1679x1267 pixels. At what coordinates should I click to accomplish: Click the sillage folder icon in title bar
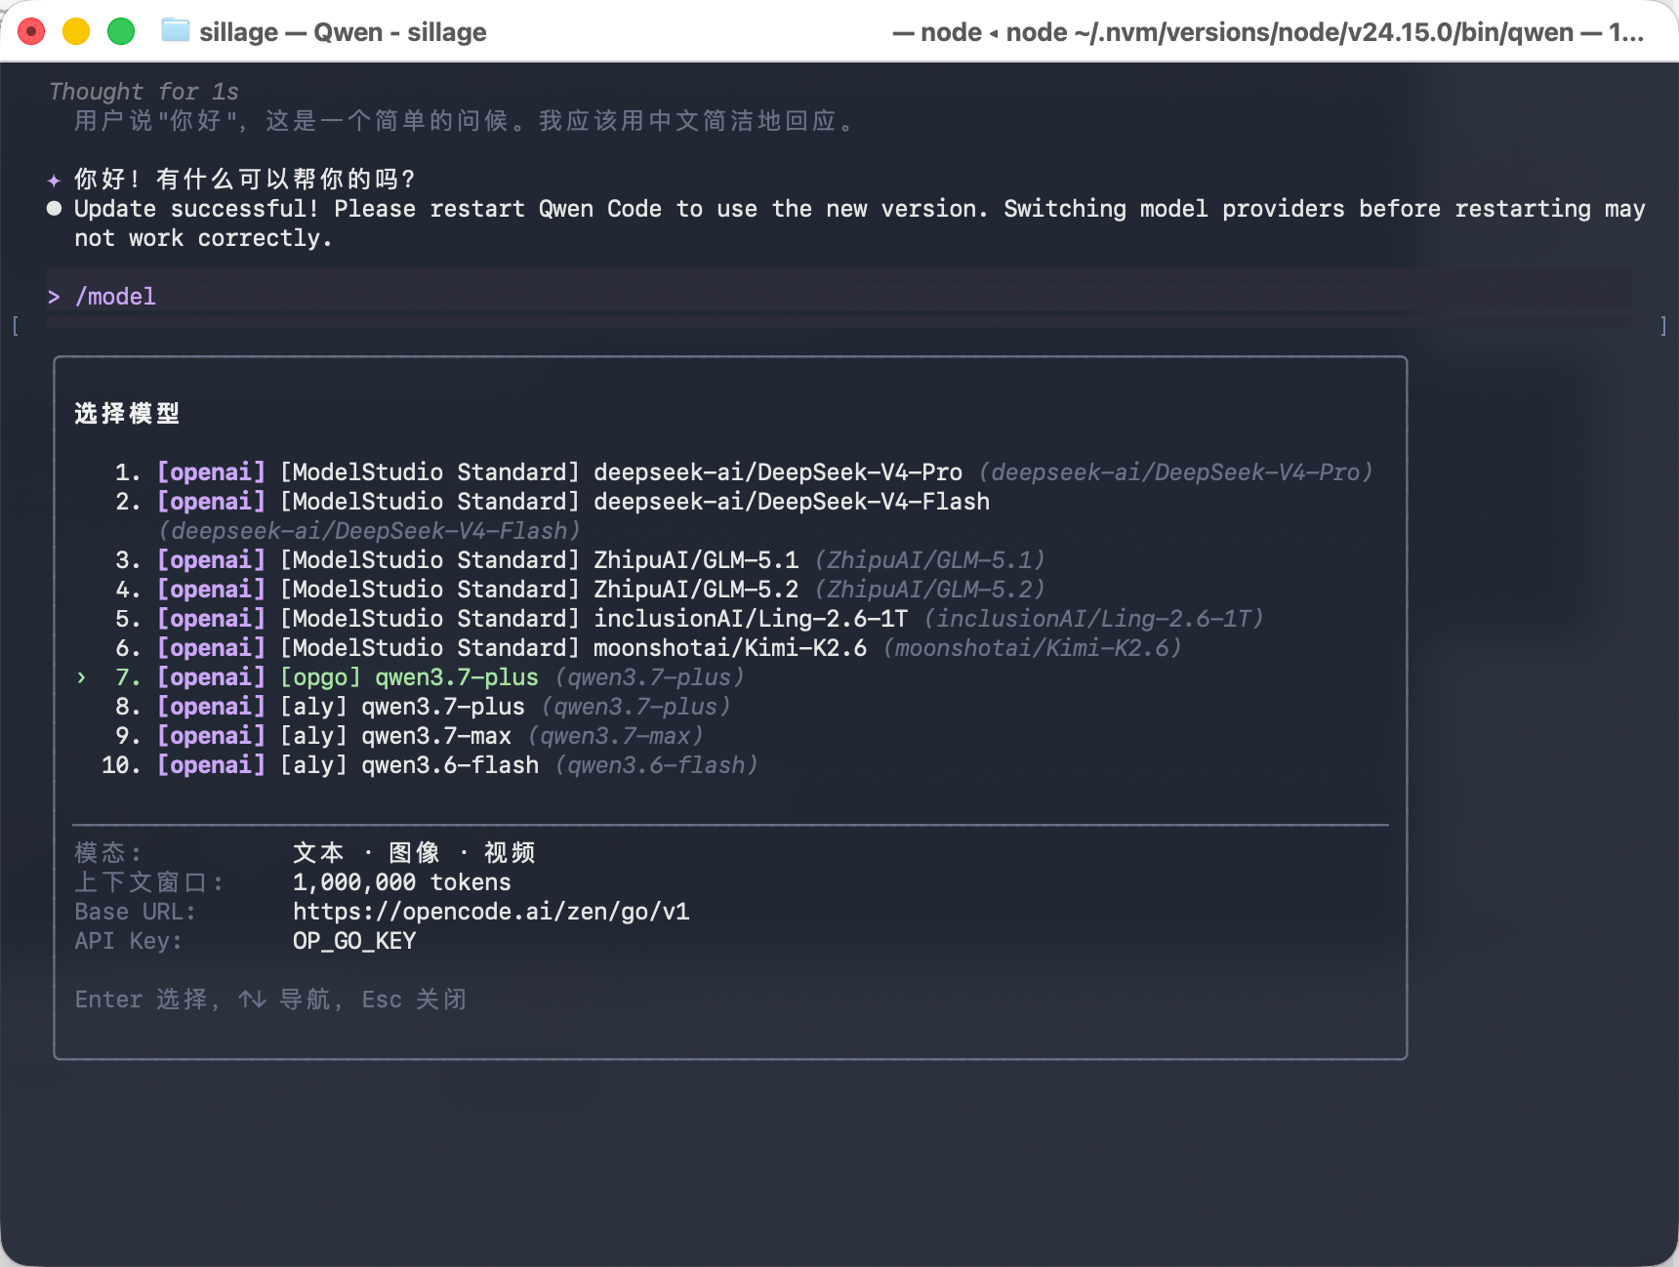point(176,31)
